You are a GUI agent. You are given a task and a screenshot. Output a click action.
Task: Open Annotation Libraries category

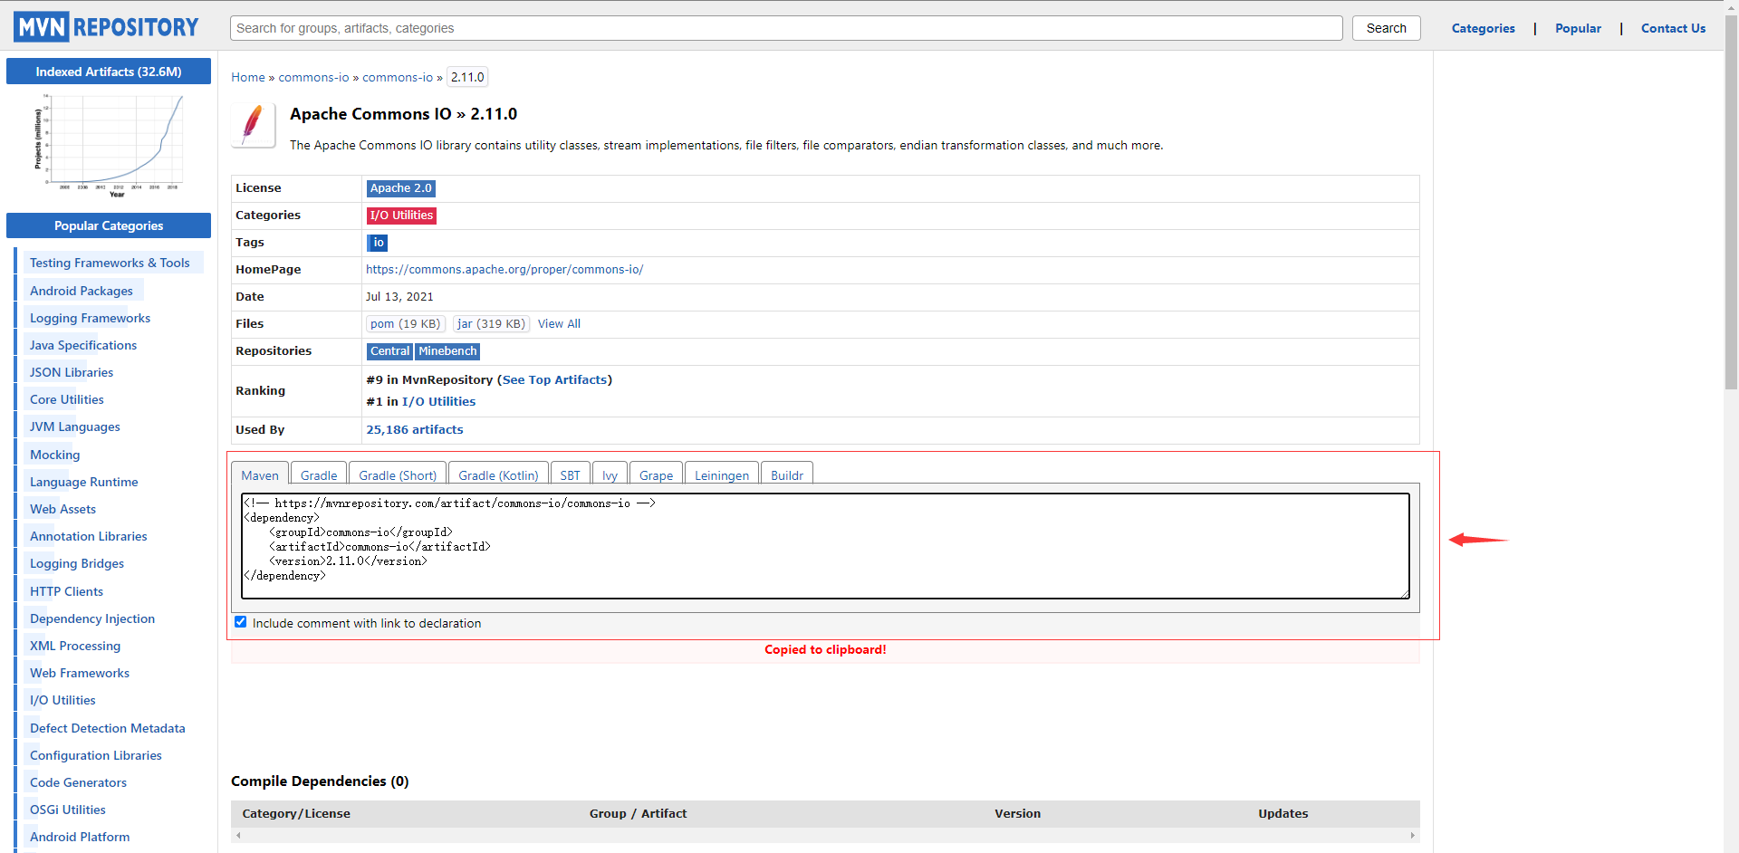tap(89, 536)
